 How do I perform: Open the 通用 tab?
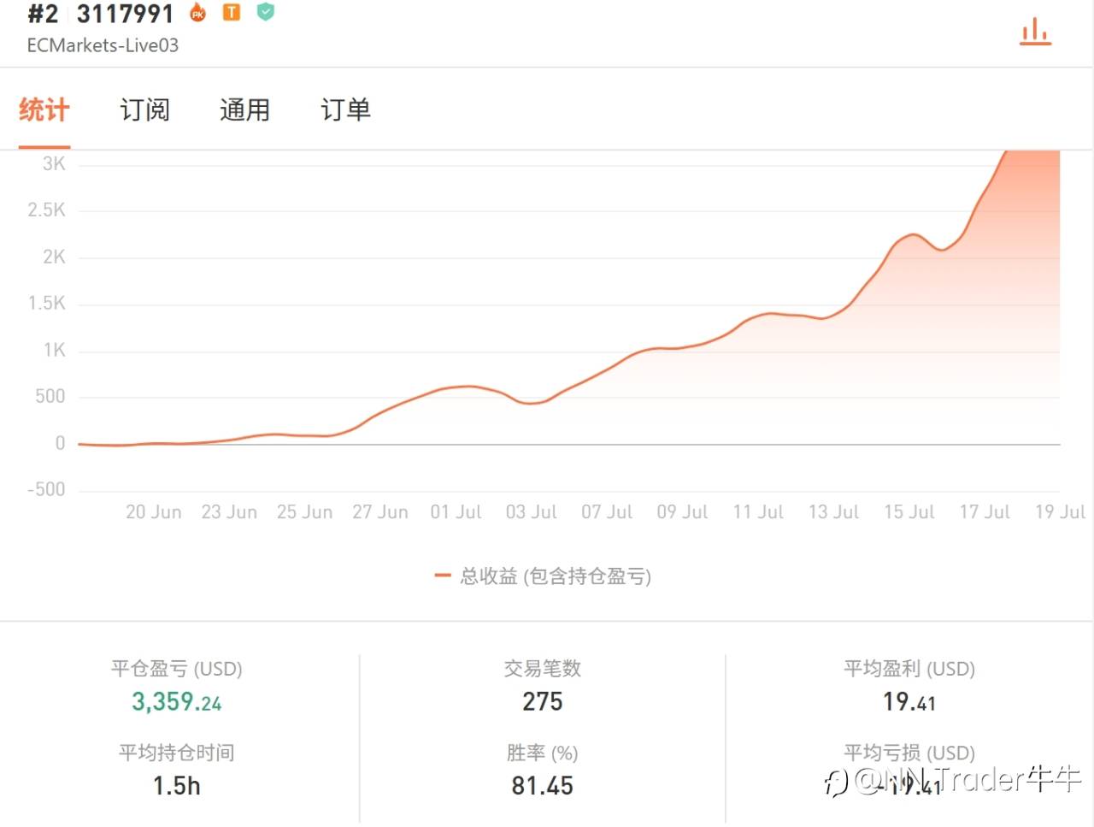[244, 109]
